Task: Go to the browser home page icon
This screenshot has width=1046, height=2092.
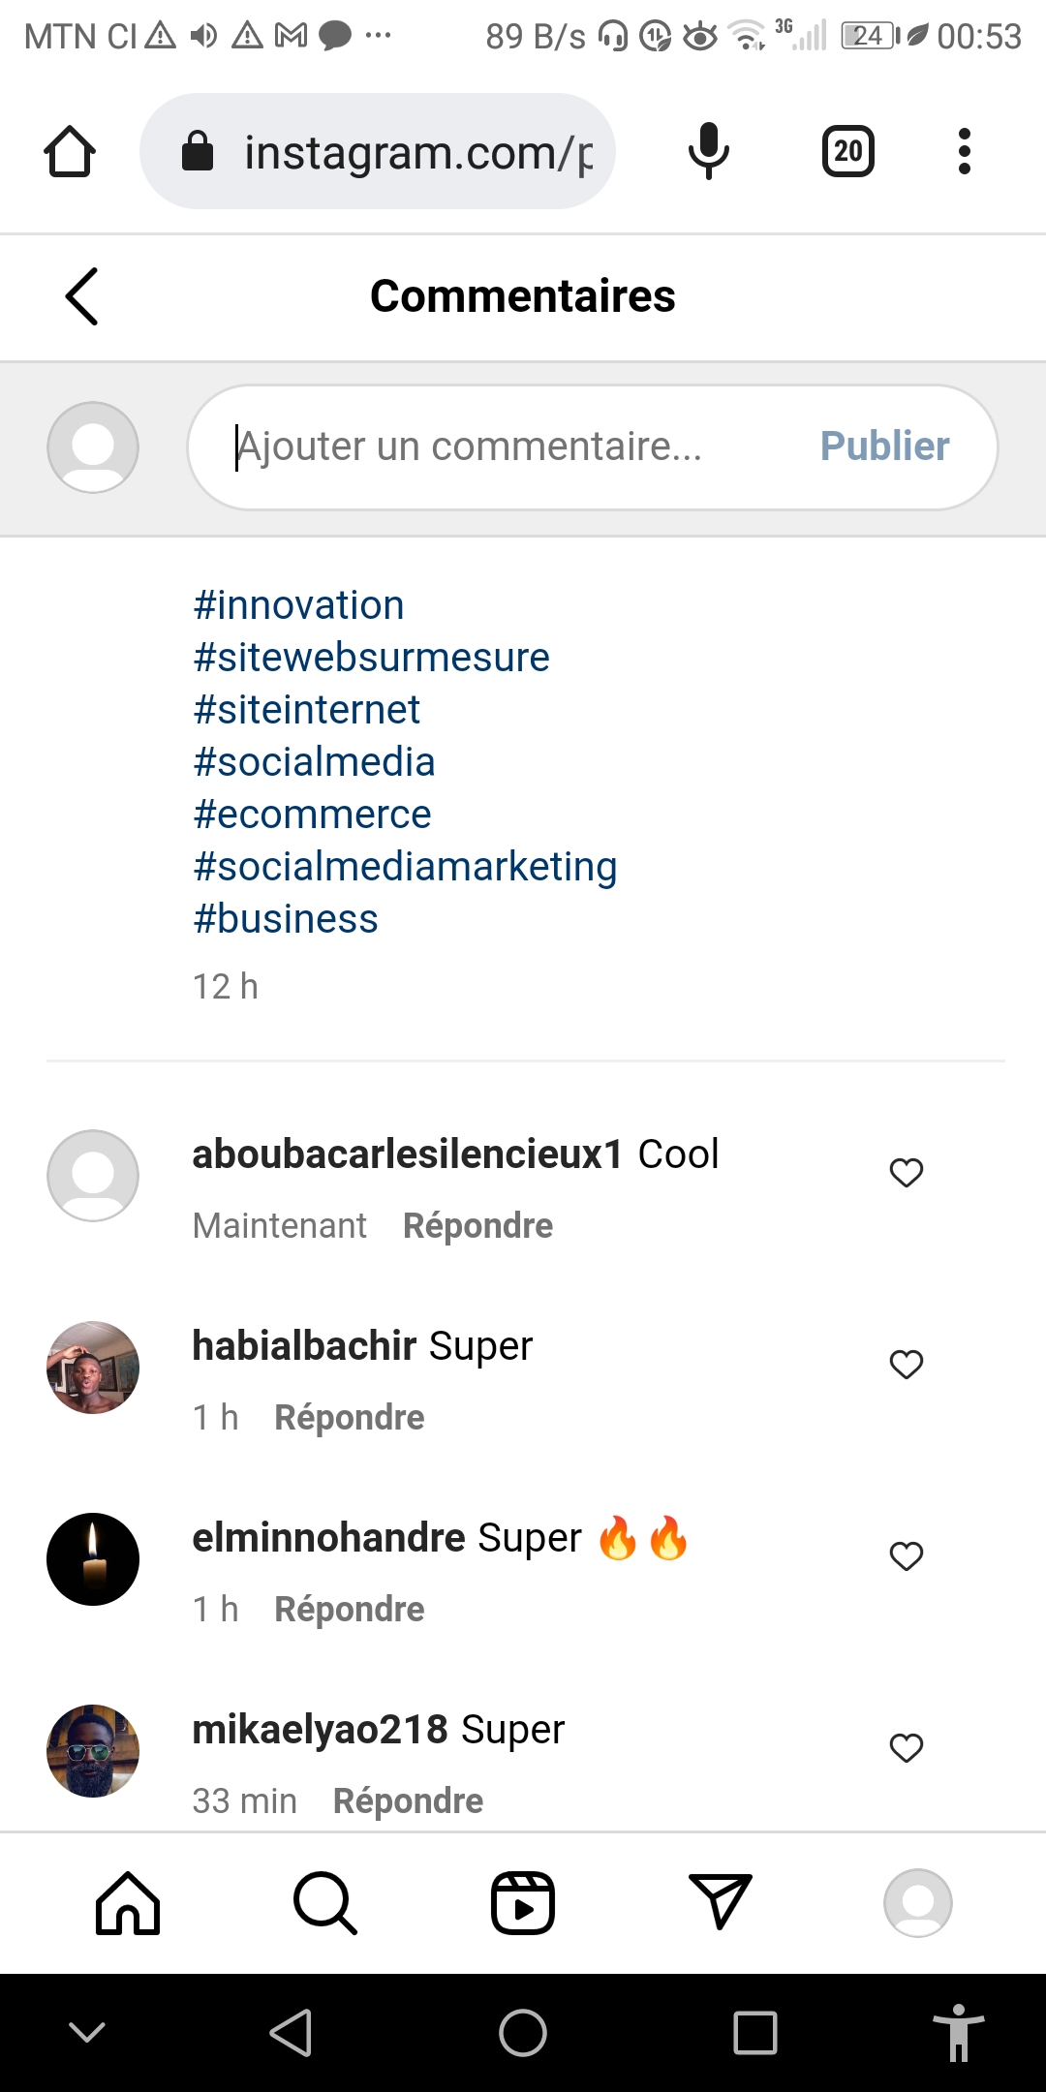Action: tap(70, 151)
